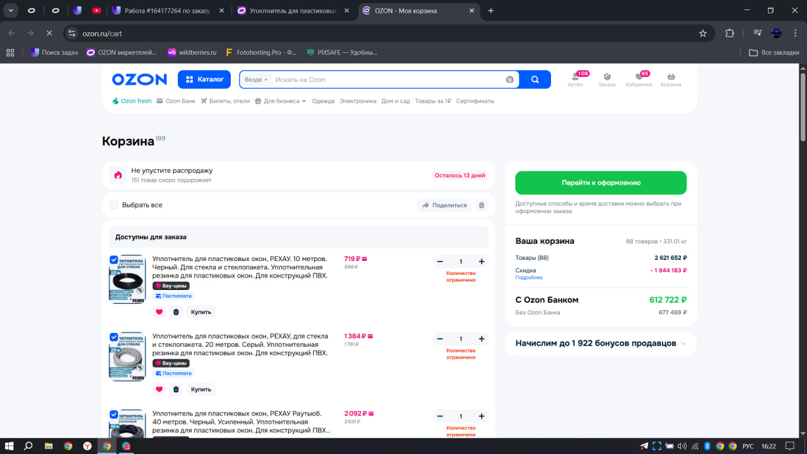Open the Fotohosting.Pro bookmark
The width and height of the screenshot is (807, 454).
(261, 52)
